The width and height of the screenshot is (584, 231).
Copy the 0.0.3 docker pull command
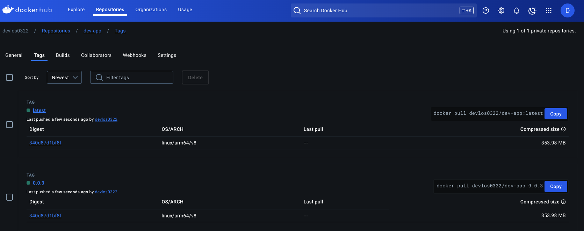[x=556, y=186]
